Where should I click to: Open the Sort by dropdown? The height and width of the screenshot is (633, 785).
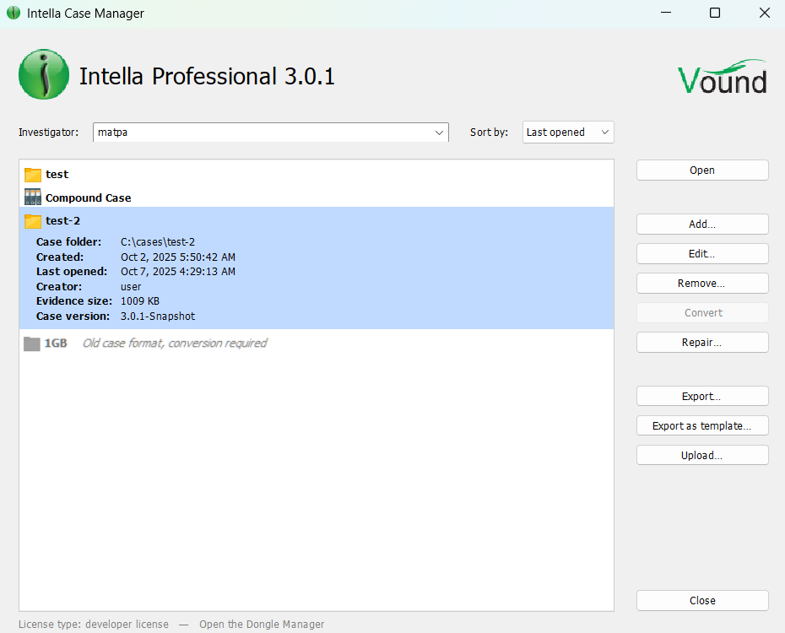coord(567,133)
